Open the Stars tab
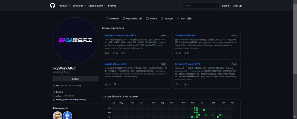 point(183,19)
